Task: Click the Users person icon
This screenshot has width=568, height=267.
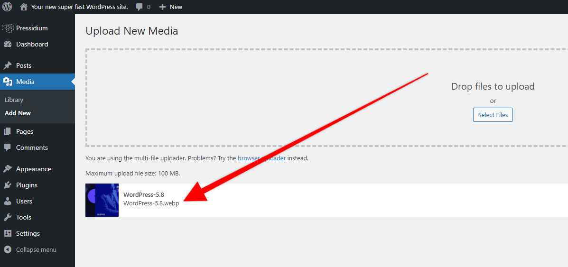Action: [x=8, y=201]
